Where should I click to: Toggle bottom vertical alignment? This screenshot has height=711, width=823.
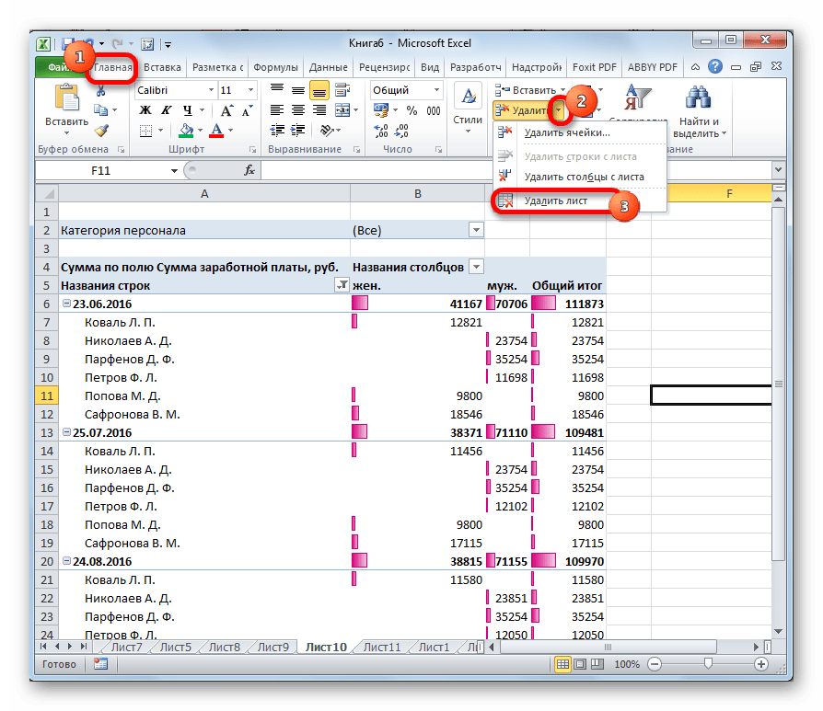(x=319, y=90)
